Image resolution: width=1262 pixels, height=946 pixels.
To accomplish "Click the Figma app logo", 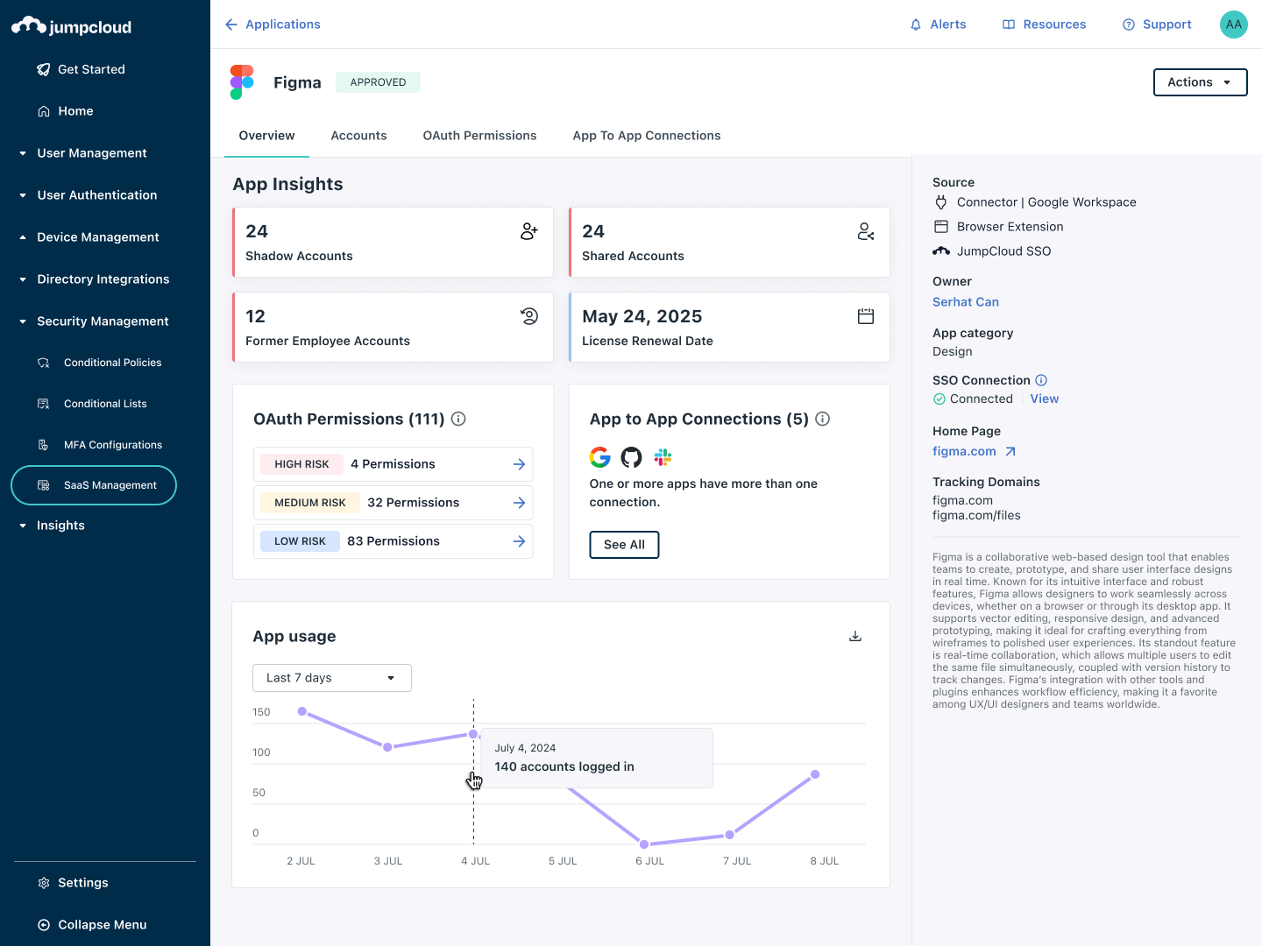I will click(242, 82).
